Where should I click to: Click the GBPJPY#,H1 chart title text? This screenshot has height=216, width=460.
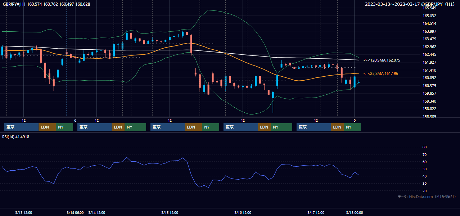click(x=46, y=4)
